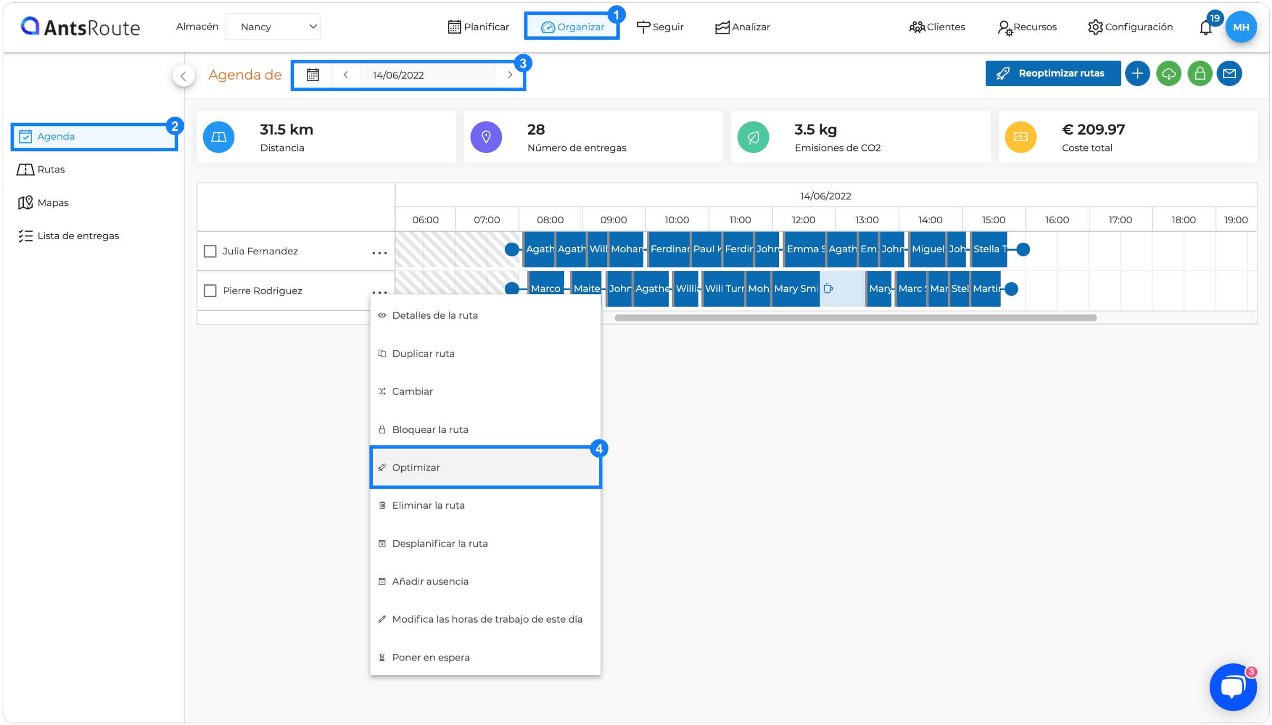Open the calendar date picker icon

[313, 75]
